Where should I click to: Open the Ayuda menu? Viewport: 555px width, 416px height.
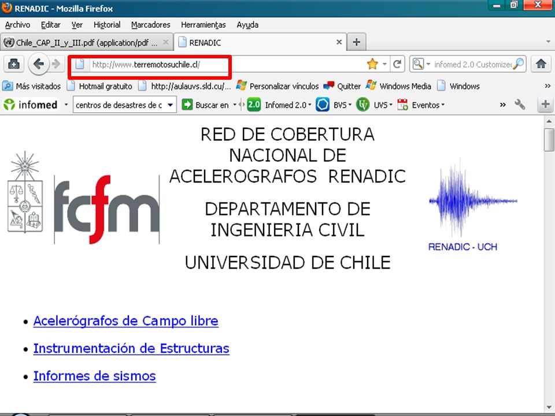click(247, 25)
